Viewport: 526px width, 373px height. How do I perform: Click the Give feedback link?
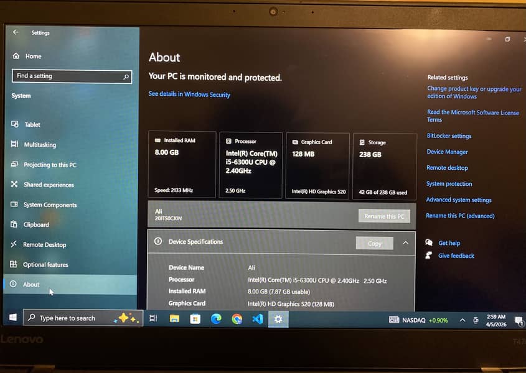[x=456, y=256]
